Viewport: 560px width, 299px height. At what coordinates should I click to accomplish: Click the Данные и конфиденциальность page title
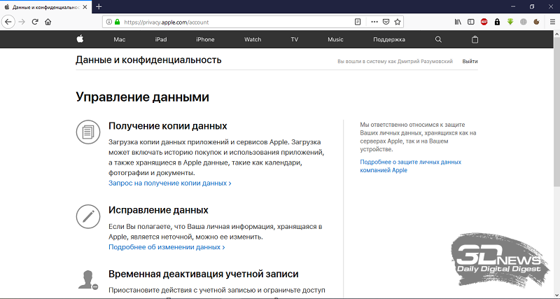pos(148,60)
